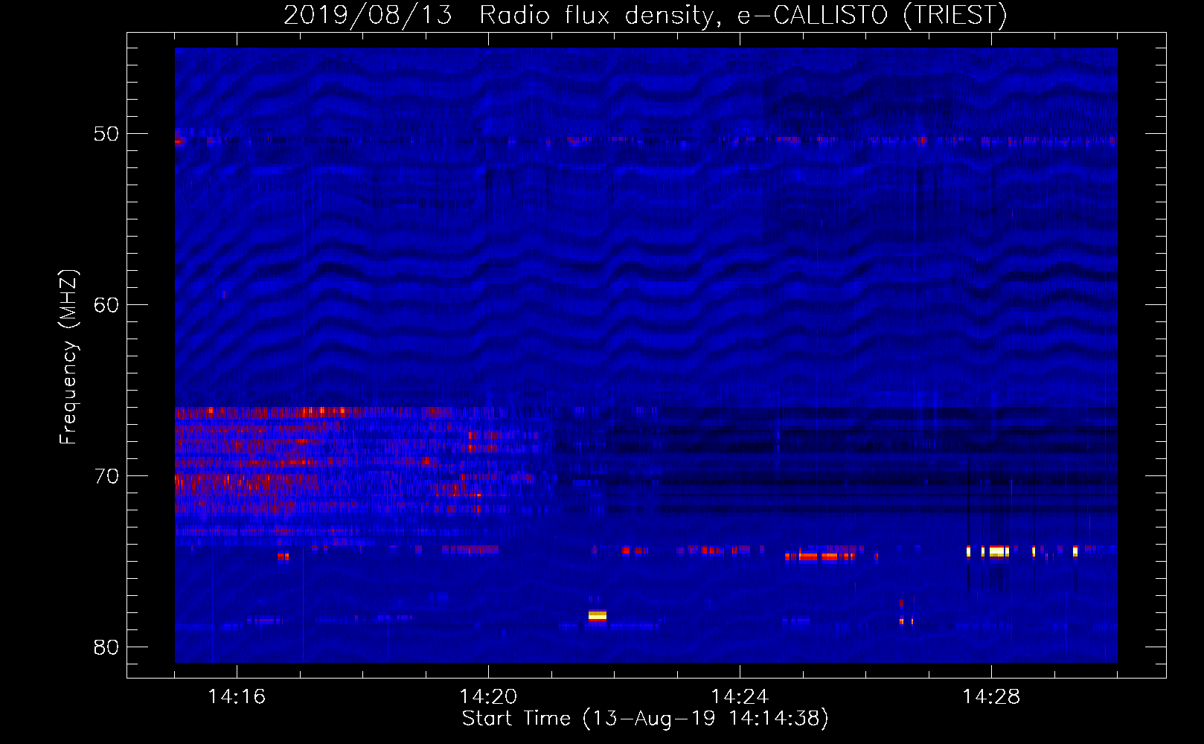This screenshot has width=1204, height=744.
Task: Click the 14:20 time tick label
Action: pos(488,697)
